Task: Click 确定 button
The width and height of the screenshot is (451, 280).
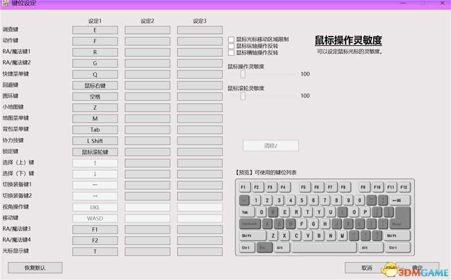Action: 418,268
